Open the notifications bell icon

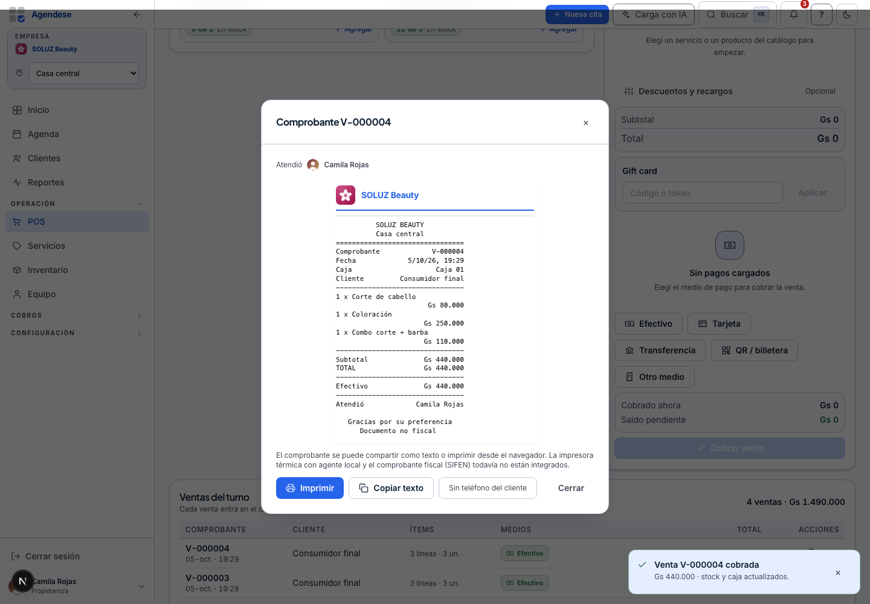(x=794, y=14)
